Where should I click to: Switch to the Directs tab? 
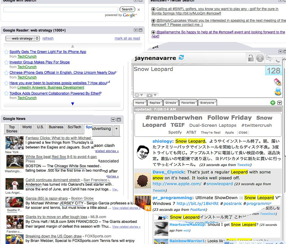[171, 103]
